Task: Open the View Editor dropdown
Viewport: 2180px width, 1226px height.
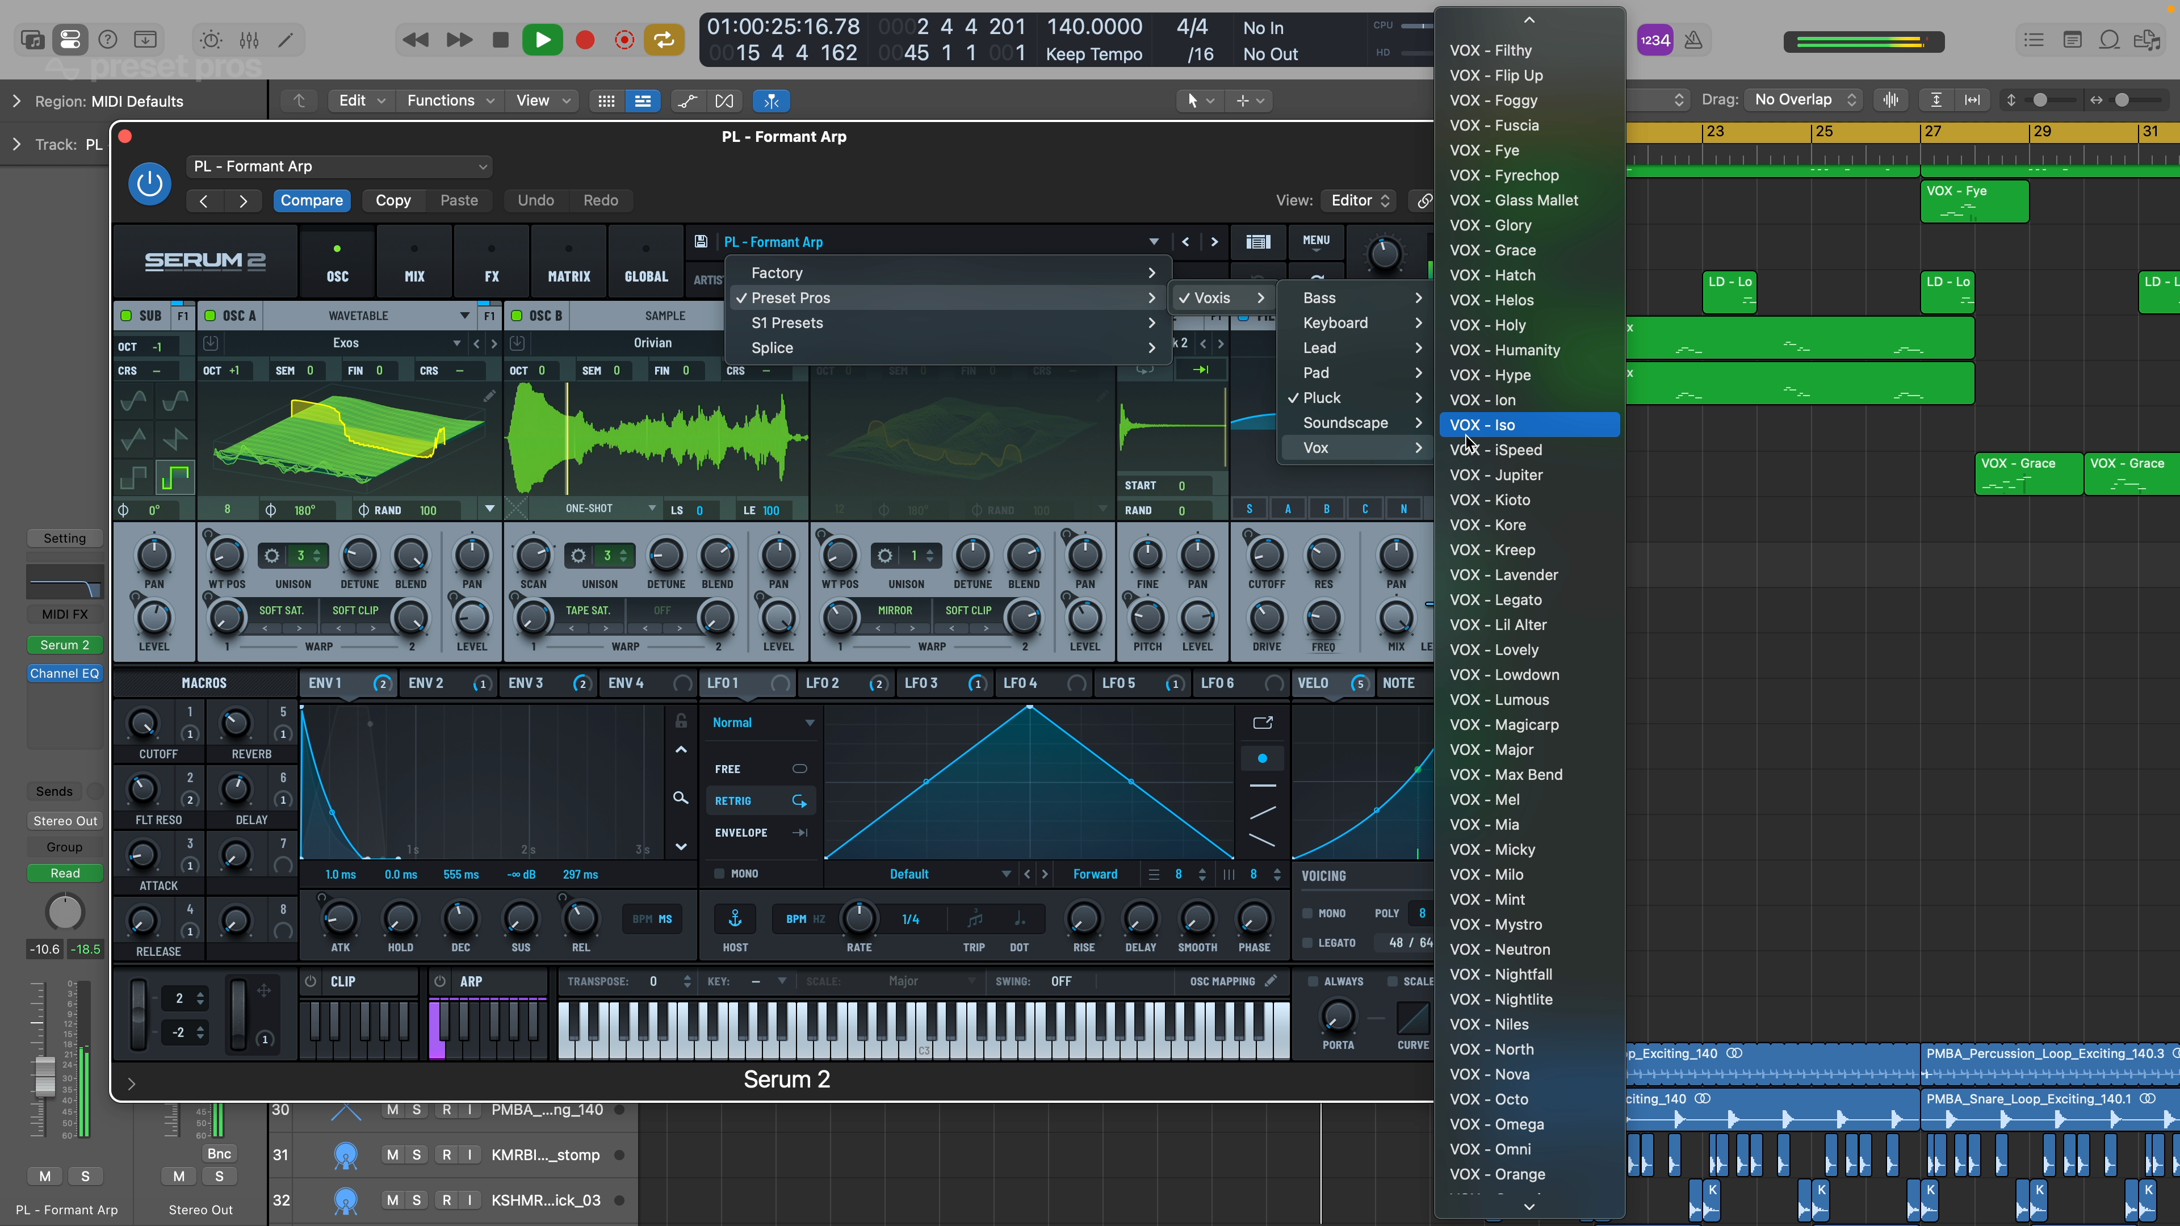Action: pos(1359,200)
